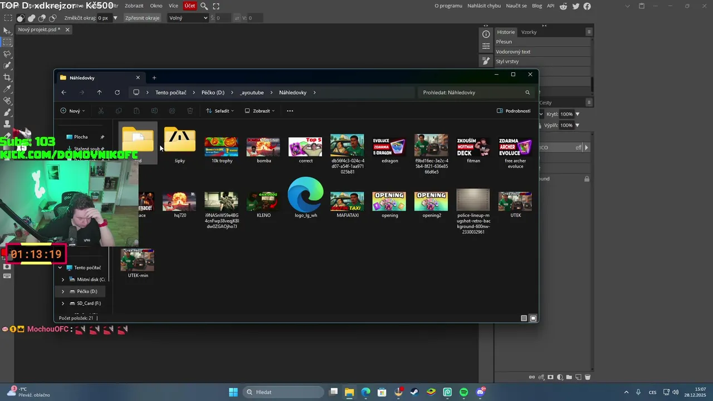This screenshot has width=713, height=401.
Task: Open the Krytí opacity dropdown arrow
Action: point(577,114)
